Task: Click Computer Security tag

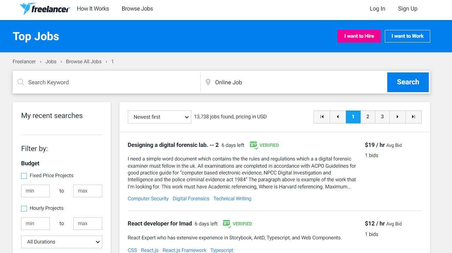Action: pyautogui.click(x=148, y=199)
